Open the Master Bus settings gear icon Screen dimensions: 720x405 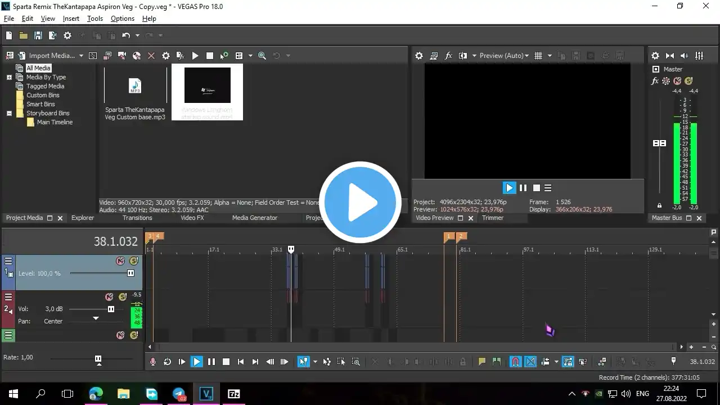click(x=655, y=56)
